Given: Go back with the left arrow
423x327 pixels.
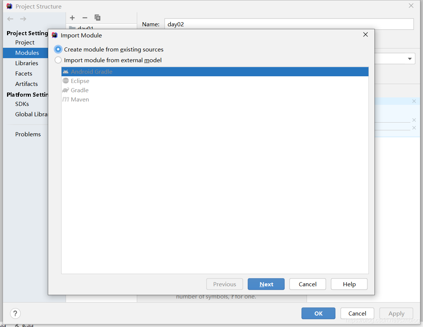Looking at the screenshot, I should coord(10,19).
